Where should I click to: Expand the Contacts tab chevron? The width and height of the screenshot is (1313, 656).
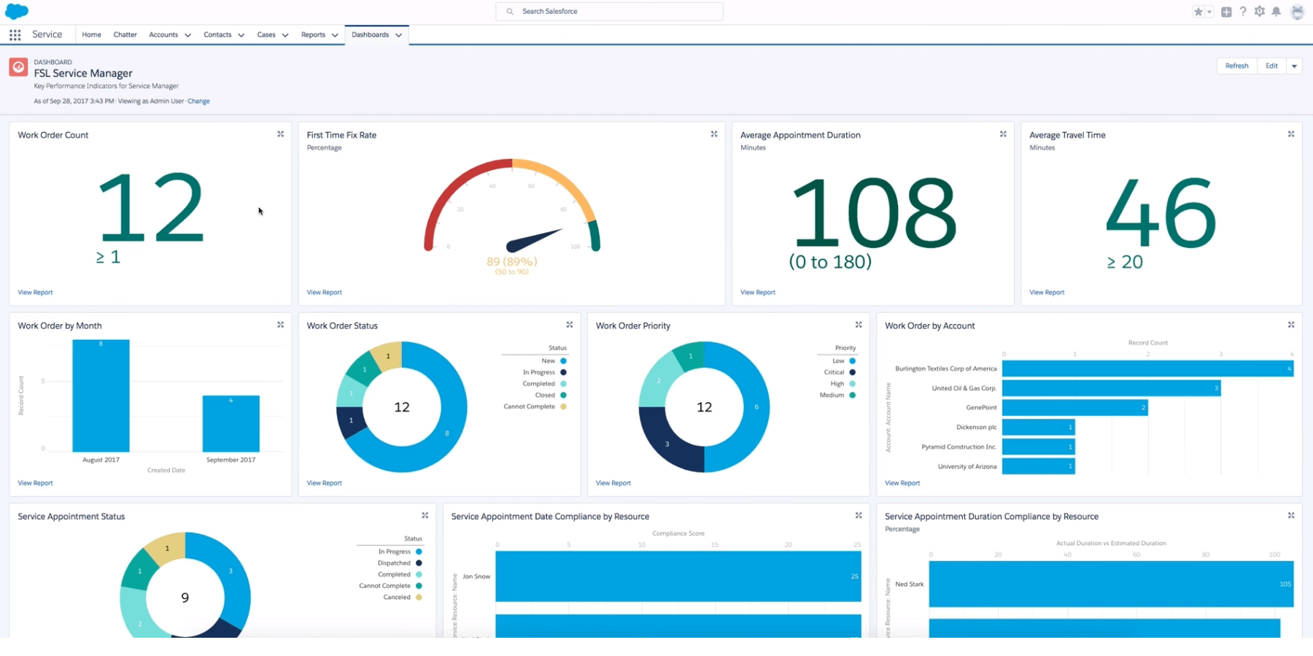pyautogui.click(x=241, y=35)
